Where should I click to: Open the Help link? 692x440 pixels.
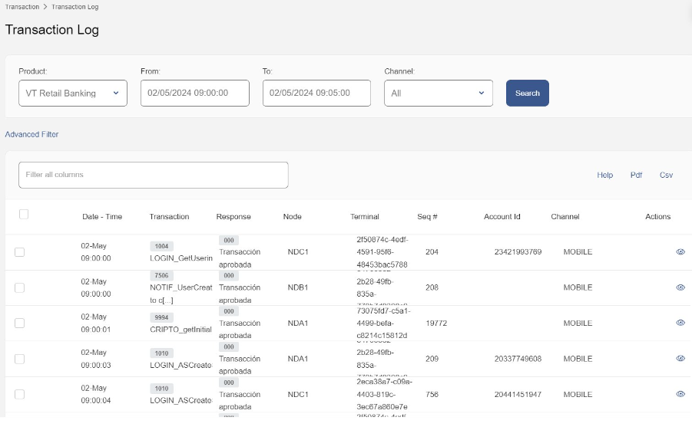click(604, 175)
